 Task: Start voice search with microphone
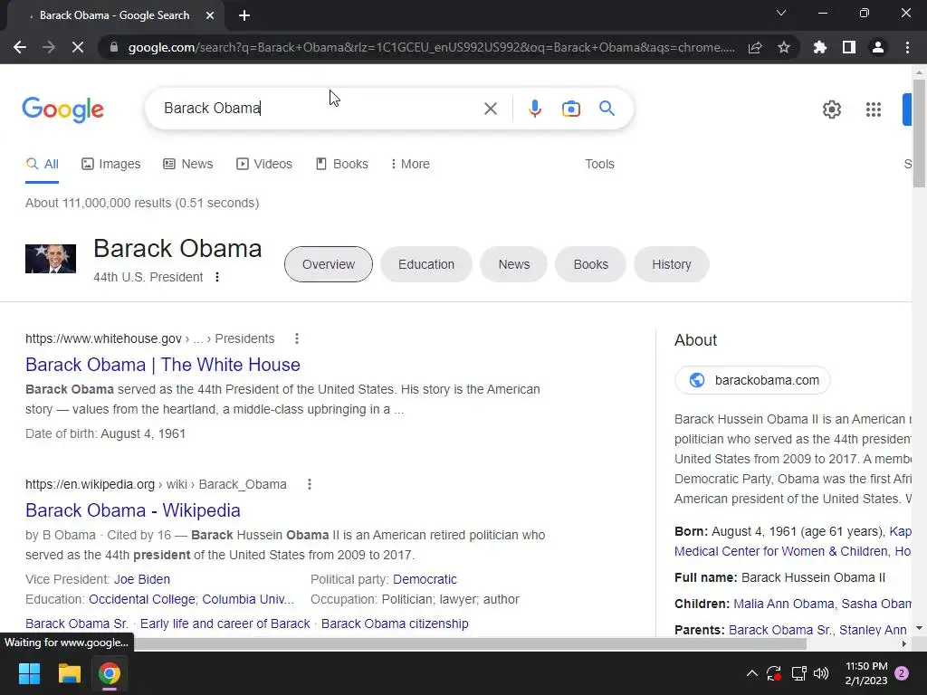pos(534,109)
